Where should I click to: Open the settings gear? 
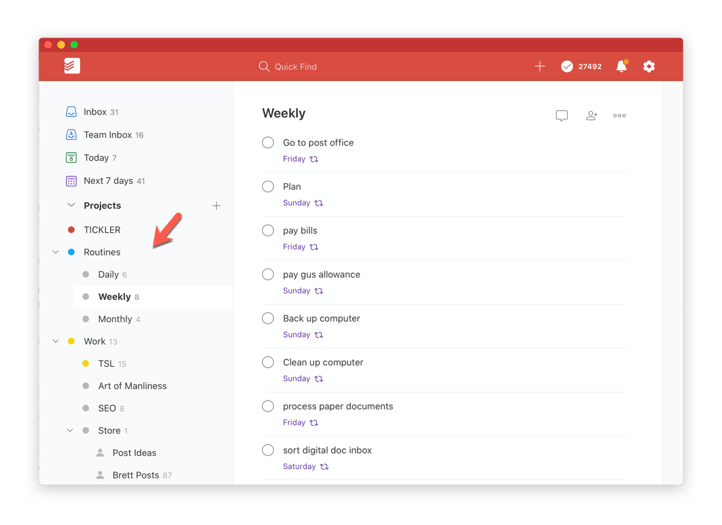tap(649, 66)
